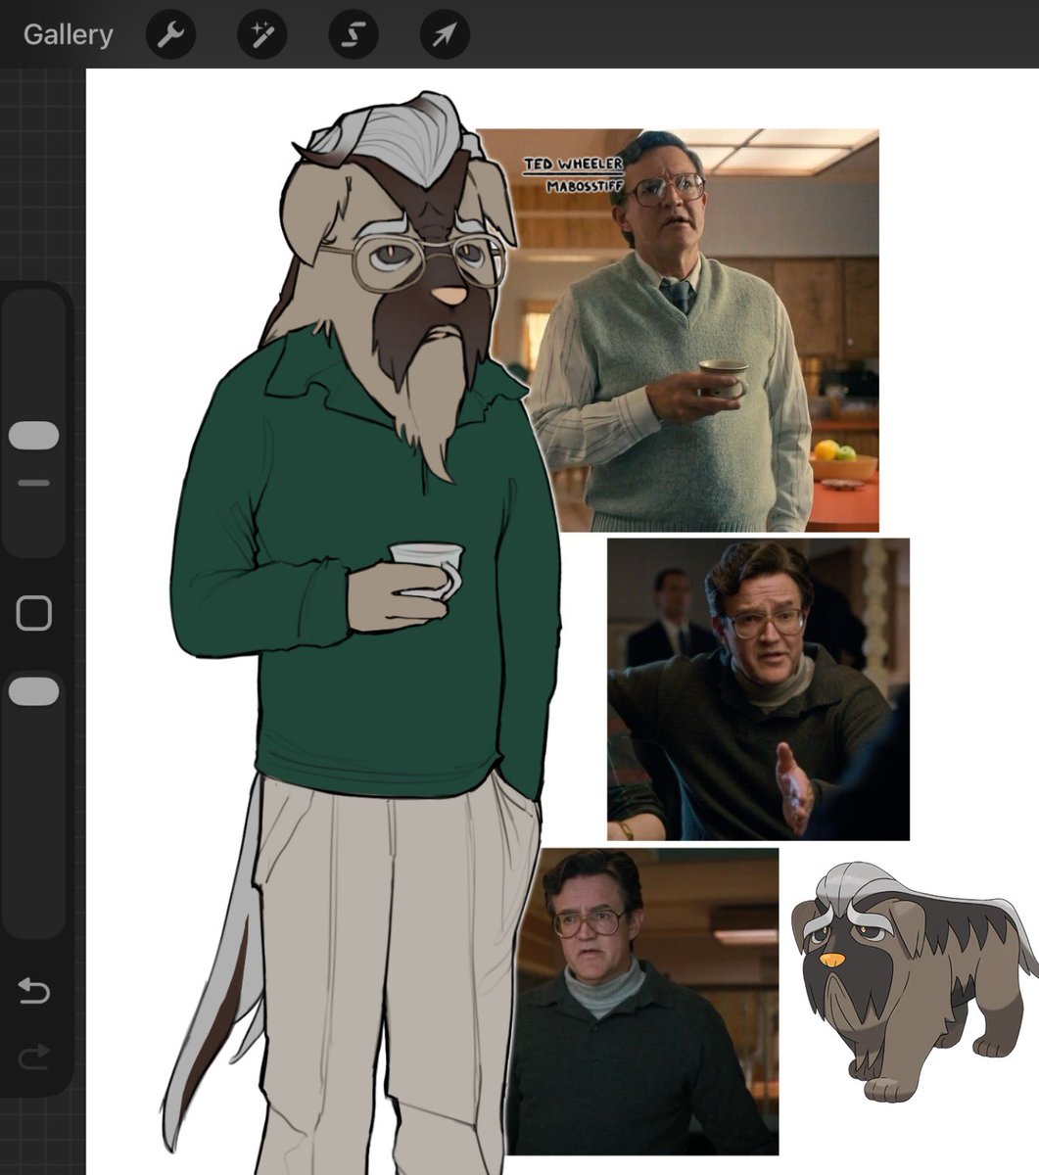Screen dimensions: 1039x1175
Task: Undo the last stroke
Action: pyautogui.click(x=34, y=991)
